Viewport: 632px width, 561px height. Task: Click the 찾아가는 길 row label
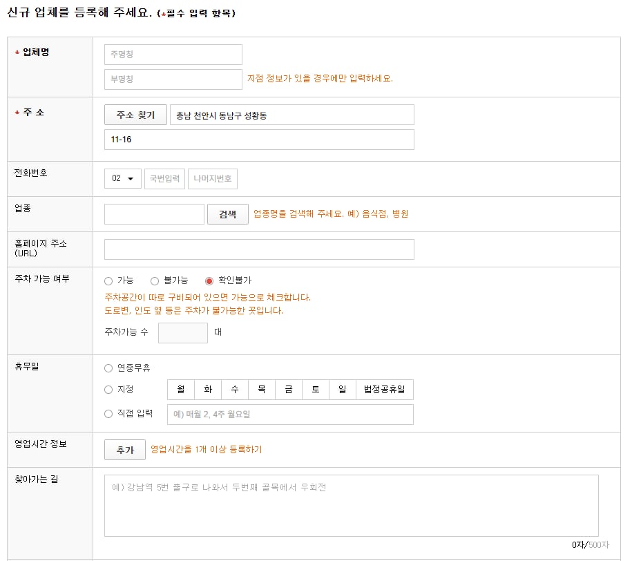coord(37,479)
